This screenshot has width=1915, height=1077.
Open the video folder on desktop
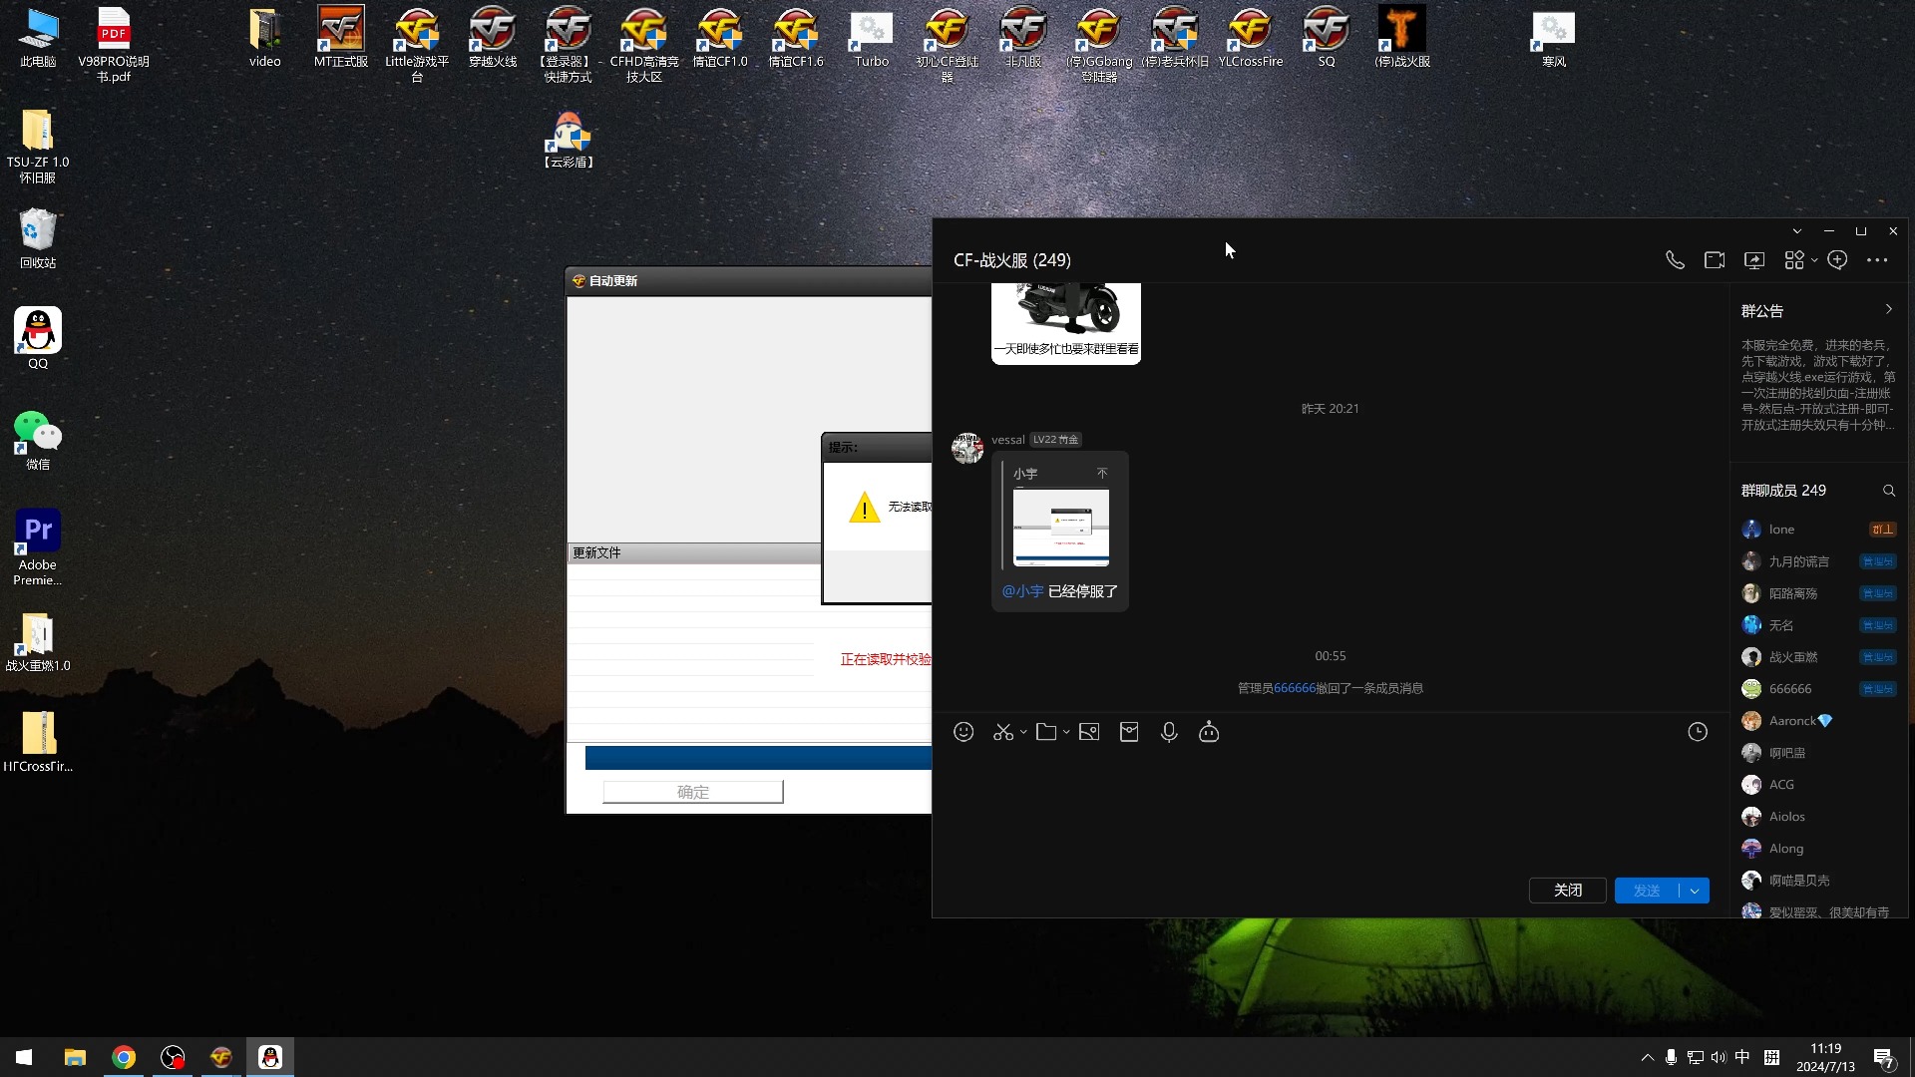[x=265, y=37]
